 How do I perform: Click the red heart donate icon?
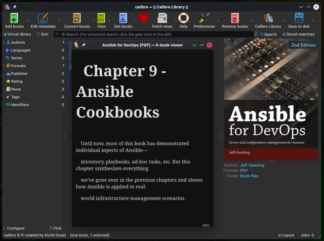pyautogui.click(x=144, y=18)
